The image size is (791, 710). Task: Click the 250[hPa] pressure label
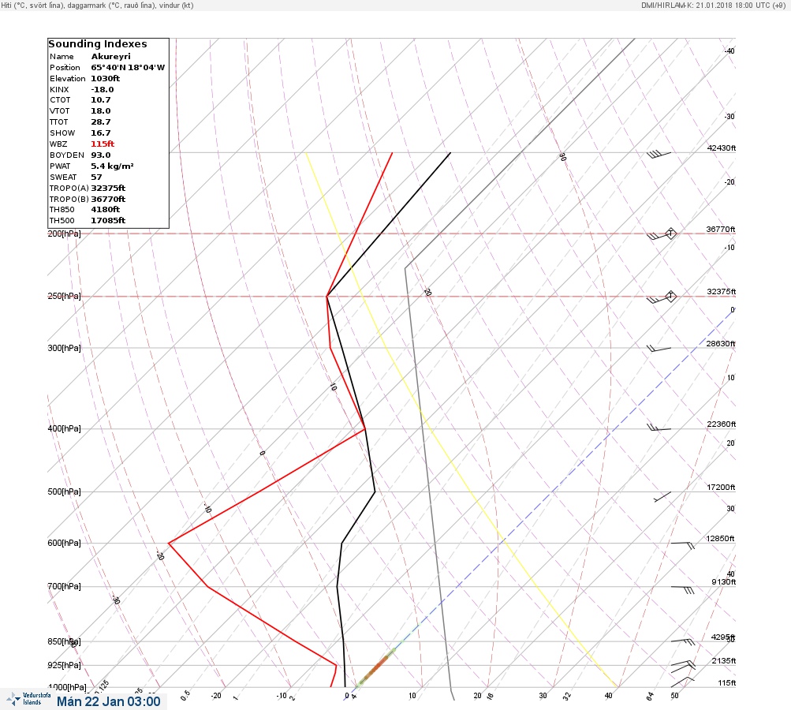64,296
